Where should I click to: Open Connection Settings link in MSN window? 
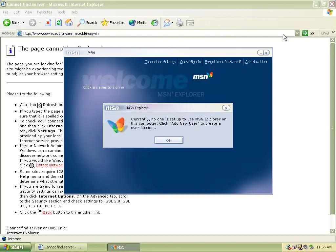click(160, 62)
